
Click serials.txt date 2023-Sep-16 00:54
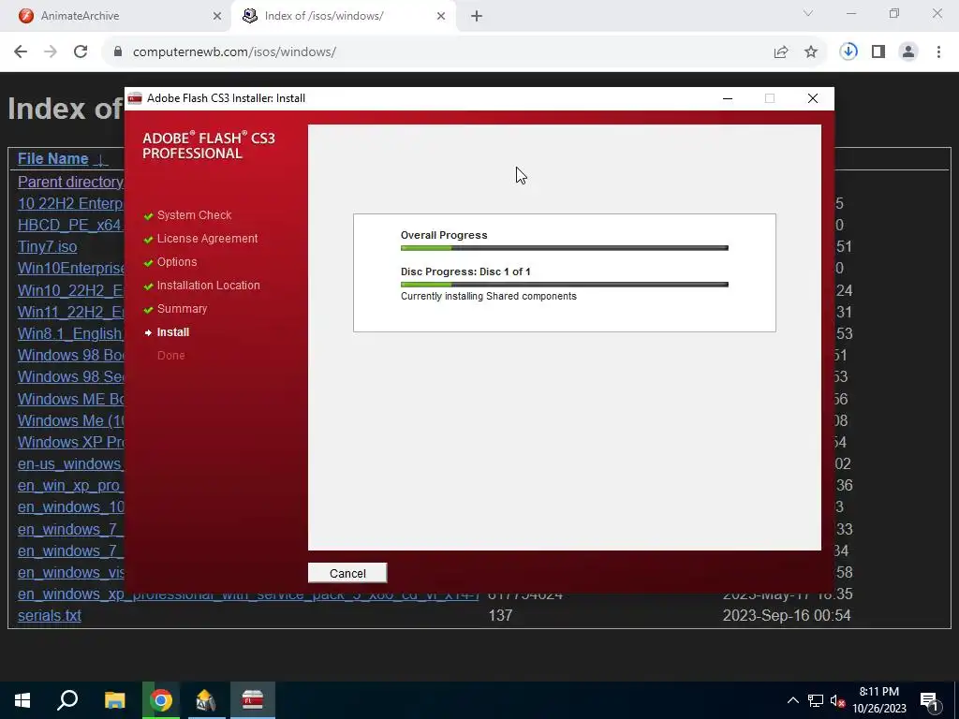coord(787,615)
